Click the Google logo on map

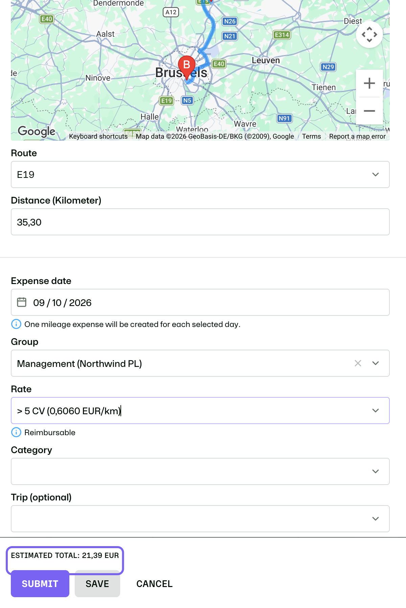point(37,131)
